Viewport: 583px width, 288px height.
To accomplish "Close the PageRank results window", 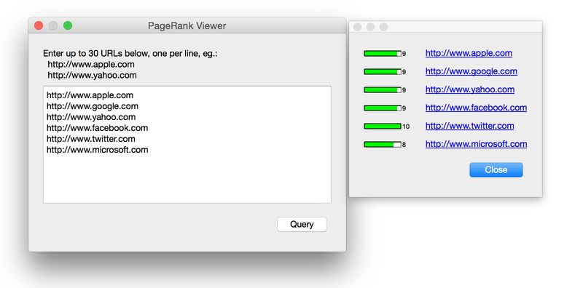I will (496, 169).
